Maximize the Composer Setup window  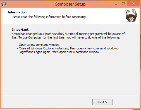coord(123,4)
